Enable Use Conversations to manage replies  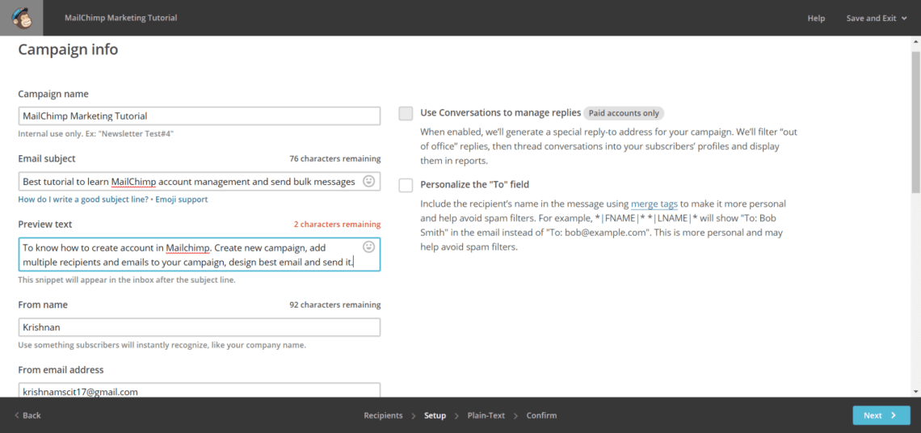[406, 113]
